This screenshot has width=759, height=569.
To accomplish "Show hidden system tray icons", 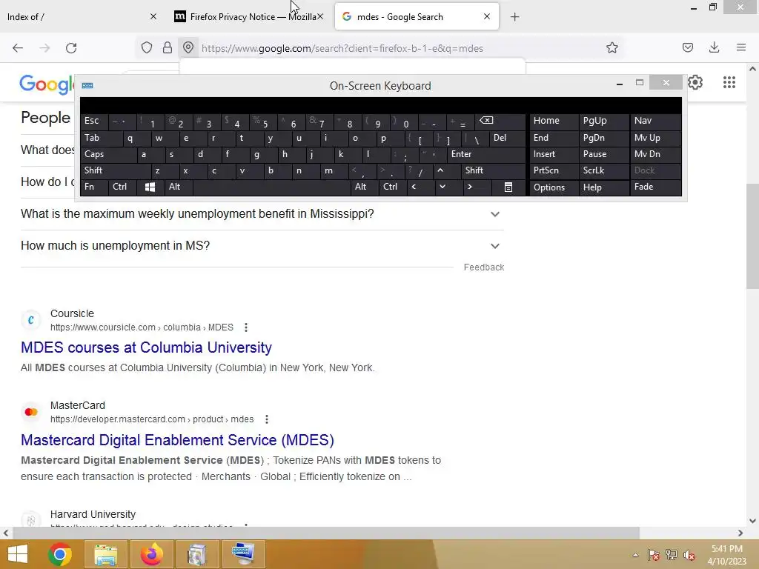I will pyautogui.click(x=635, y=555).
